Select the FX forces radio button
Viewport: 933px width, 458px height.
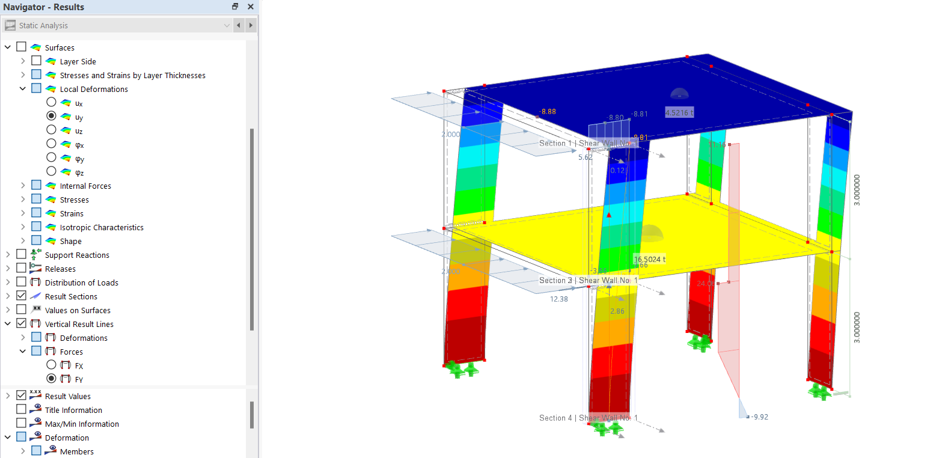click(52, 365)
